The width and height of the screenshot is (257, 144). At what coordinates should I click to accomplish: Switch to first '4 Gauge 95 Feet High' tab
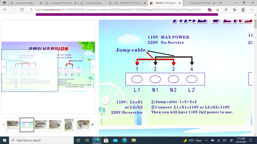61,3
